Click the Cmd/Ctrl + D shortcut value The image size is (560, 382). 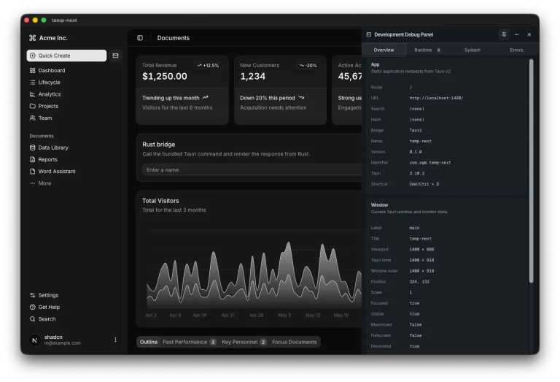click(424, 184)
